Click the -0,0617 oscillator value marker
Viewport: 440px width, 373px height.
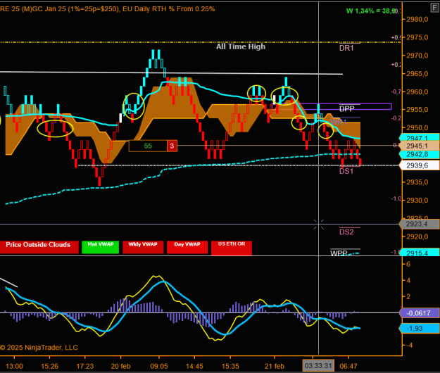point(419,313)
